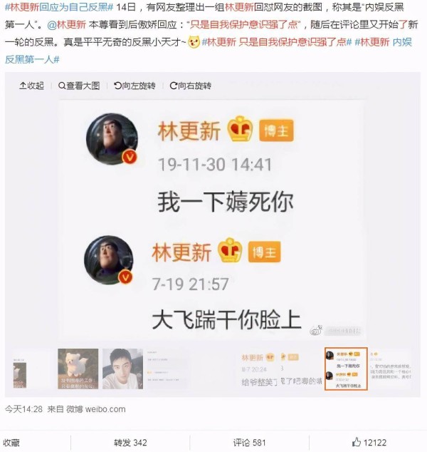
Task: Add post to favorites via 收藏
Action: tap(11, 443)
